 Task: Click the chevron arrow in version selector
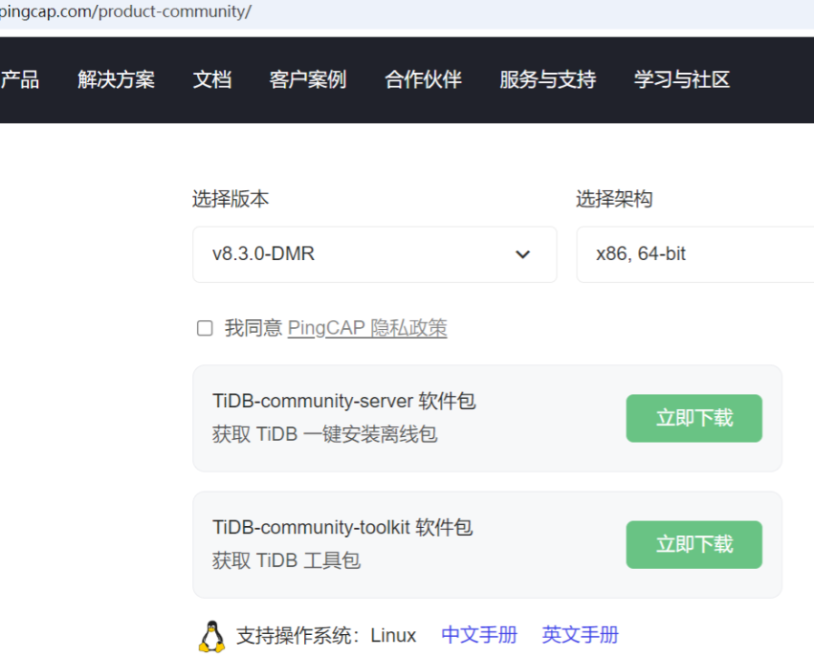click(522, 254)
